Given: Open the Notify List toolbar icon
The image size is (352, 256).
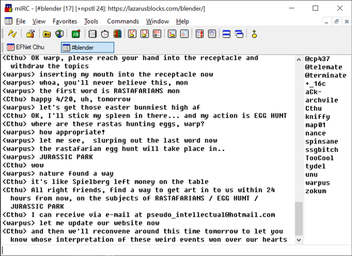Looking at the screenshot, I should 200,34.
